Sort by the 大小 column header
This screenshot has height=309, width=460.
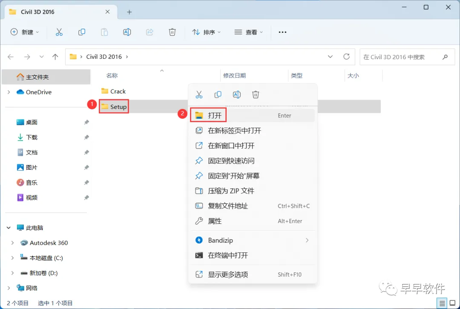click(353, 76)
